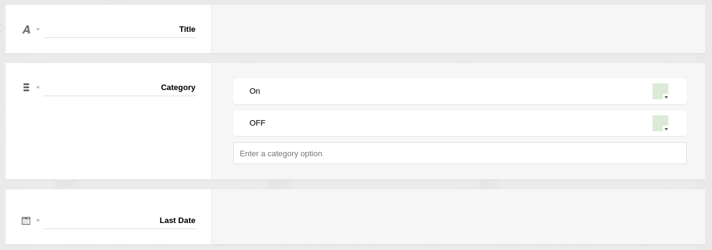
Task: Open the arrow beside the Last Date calendar icon
Action: [38, 221]
